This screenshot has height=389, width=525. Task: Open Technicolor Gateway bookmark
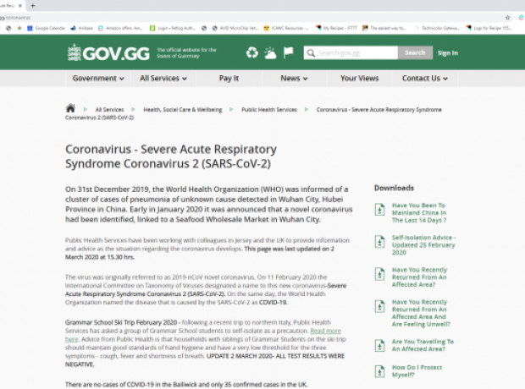(x=437, y=28)
